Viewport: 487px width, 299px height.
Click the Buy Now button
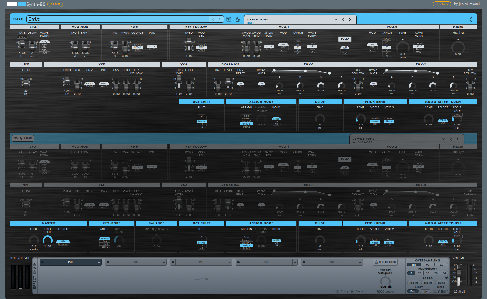(x=442, y=4)
